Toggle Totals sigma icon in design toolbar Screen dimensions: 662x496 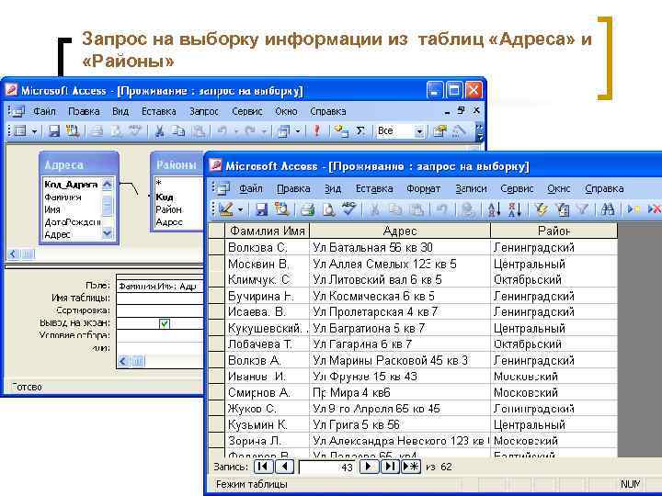(x=360, y=131)
